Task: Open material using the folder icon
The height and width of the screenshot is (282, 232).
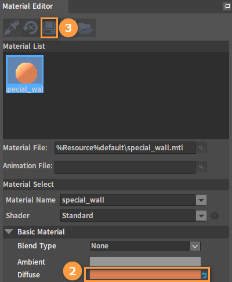Action: [86, 28]
